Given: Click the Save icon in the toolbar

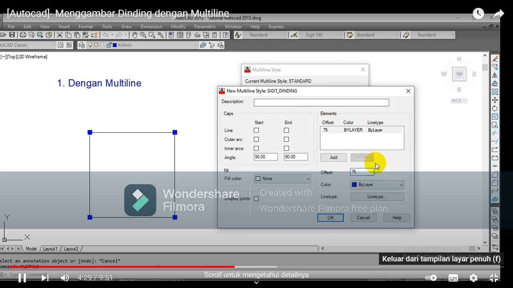Looking at the screenshot, I should tap(12, 35).
